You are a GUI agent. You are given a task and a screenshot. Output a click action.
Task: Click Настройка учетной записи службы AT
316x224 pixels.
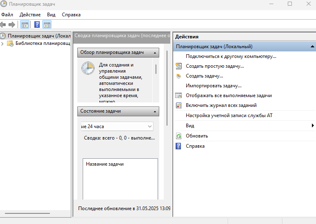[x=229, y=115]
